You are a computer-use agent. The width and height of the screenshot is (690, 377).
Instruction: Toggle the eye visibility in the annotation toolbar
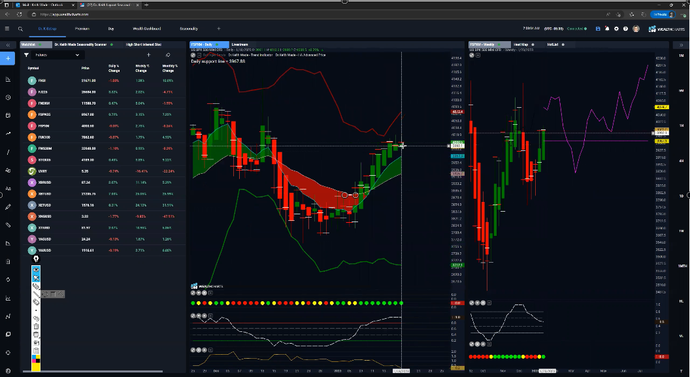point(36,269)
